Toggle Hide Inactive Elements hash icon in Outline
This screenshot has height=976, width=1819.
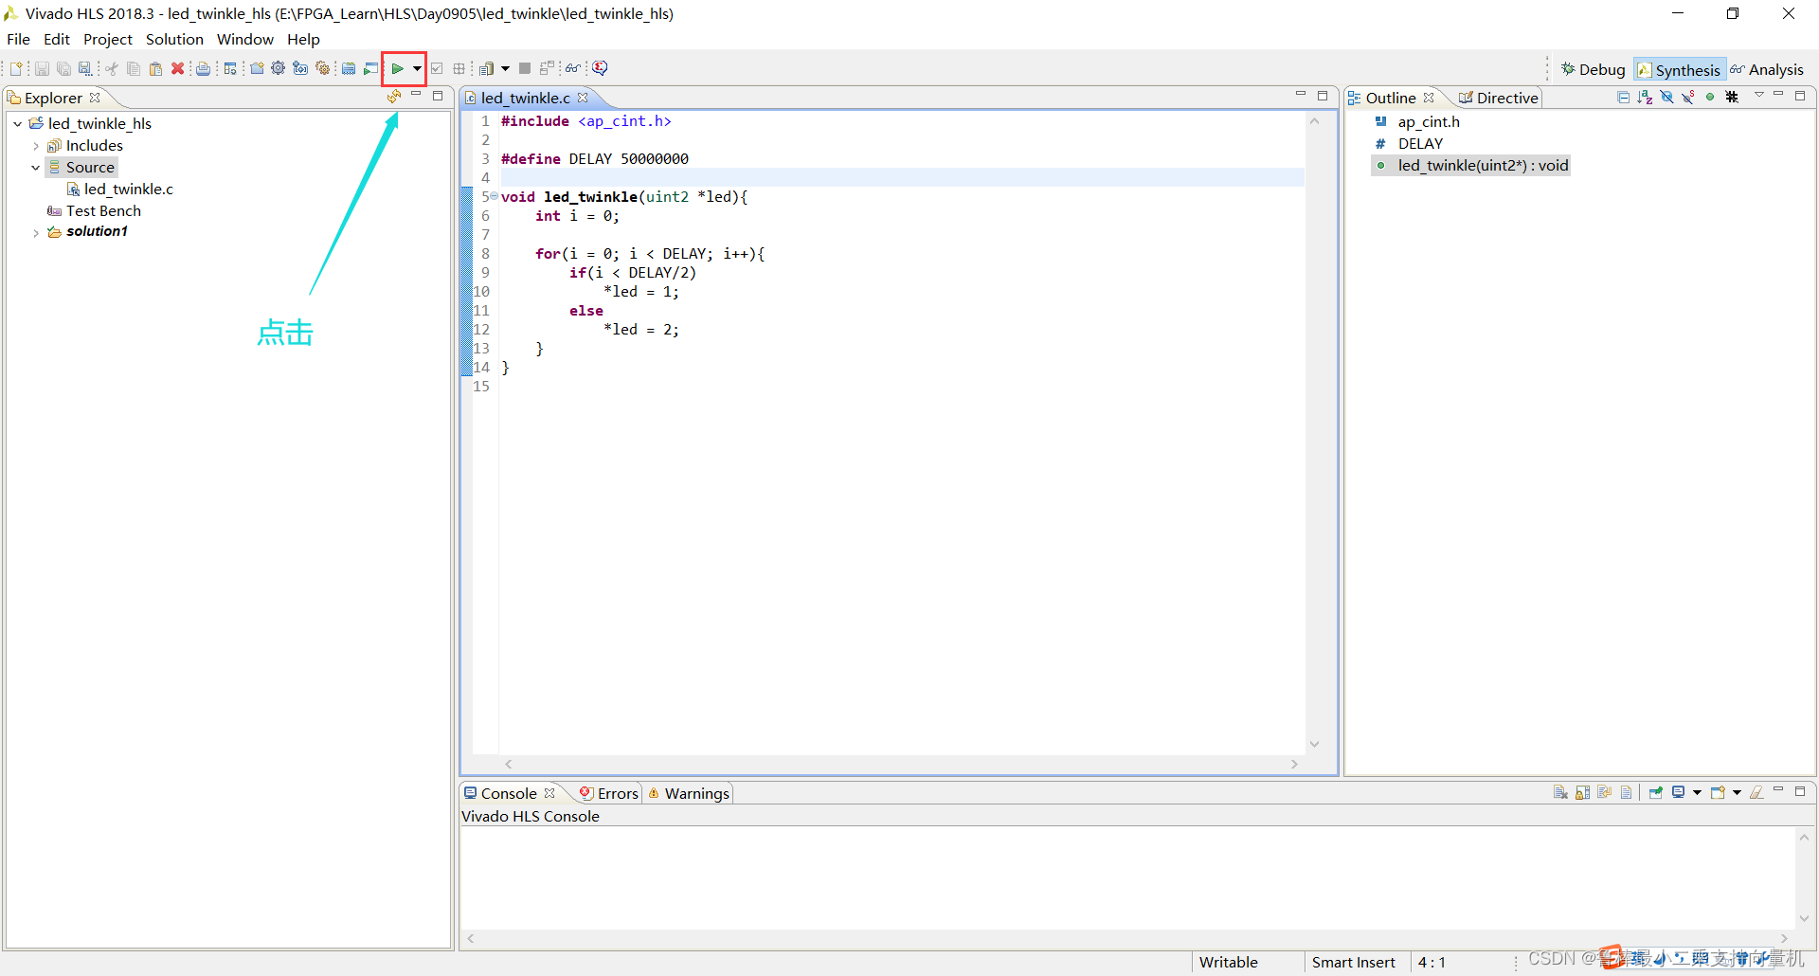1732,97
